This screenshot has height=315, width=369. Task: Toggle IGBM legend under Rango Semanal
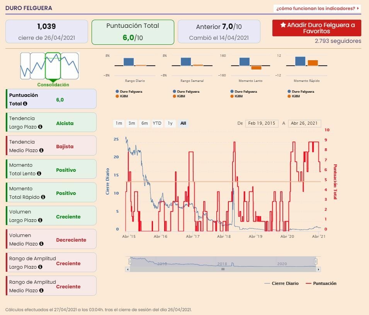coord(179,96)
